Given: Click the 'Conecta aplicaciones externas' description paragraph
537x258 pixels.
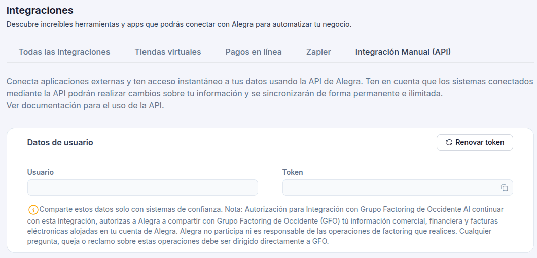Looking at the screenshot, I should [270, 93].
